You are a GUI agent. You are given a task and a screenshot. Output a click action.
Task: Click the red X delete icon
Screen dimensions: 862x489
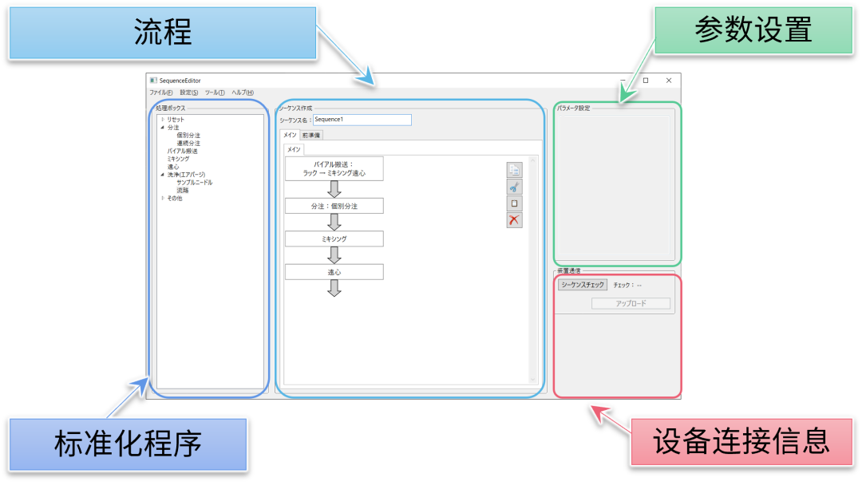(x=514, y=220)
